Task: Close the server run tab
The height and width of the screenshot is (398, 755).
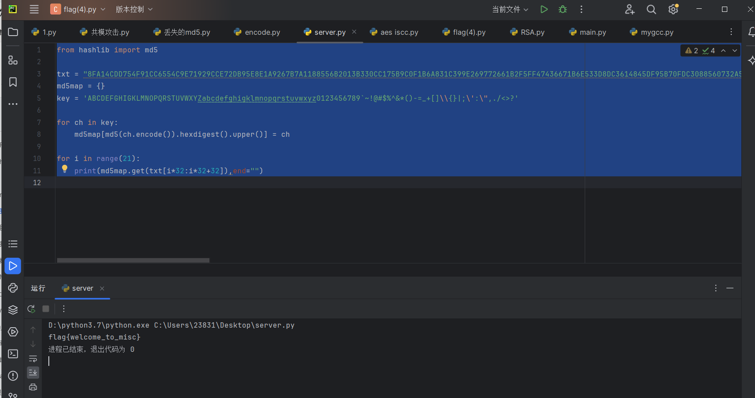Action: coord(102,288)
